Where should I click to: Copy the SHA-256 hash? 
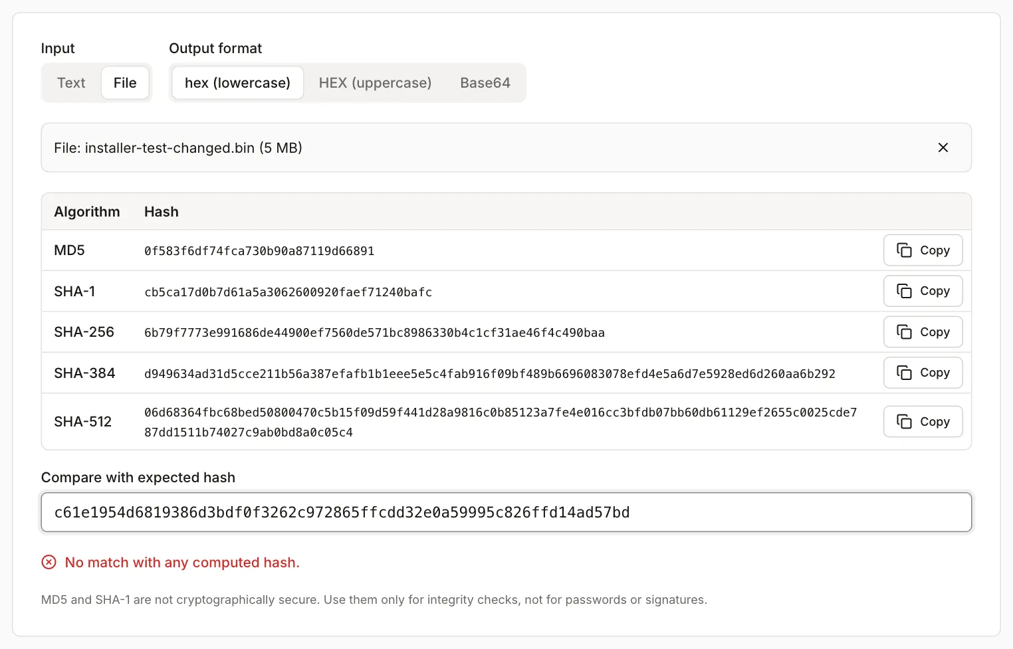pos(923,332)
